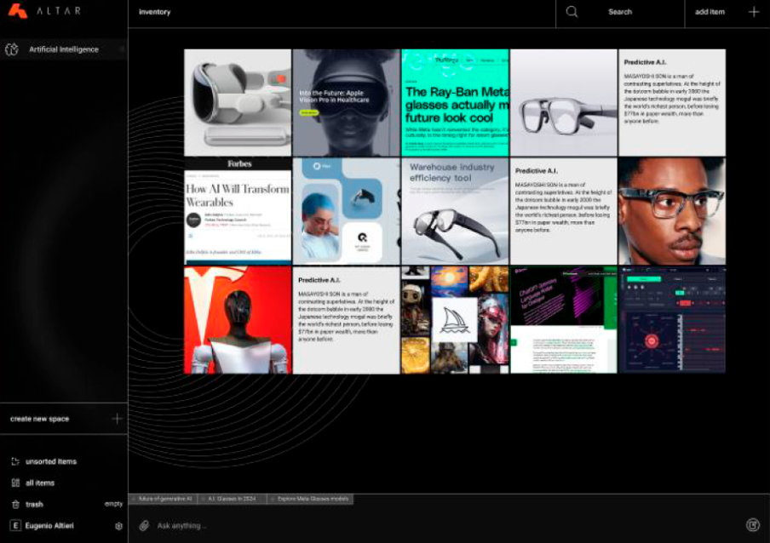Open Apple Vision Pro in Healthcare card
The width and height of the screenshot is (770, 543).
point(346,102)
